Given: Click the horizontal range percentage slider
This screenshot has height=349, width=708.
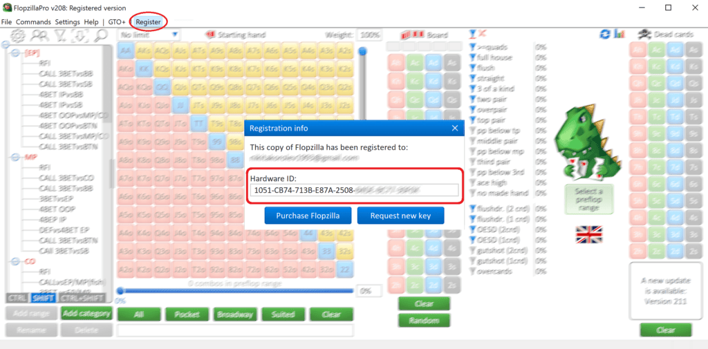Looking at the screenshot, I should 235,291.
